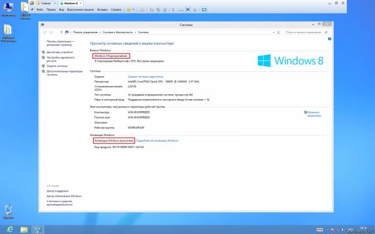The width and height of the screenshot is (375, 234).
Task: Switch to the Windows 8 VM tab
Action: pyautogui.click(x=71, y=3)
